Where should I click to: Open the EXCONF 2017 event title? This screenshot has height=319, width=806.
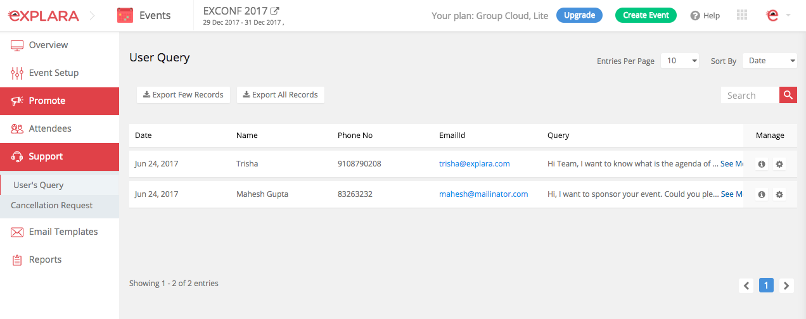(x=235, y=11)
